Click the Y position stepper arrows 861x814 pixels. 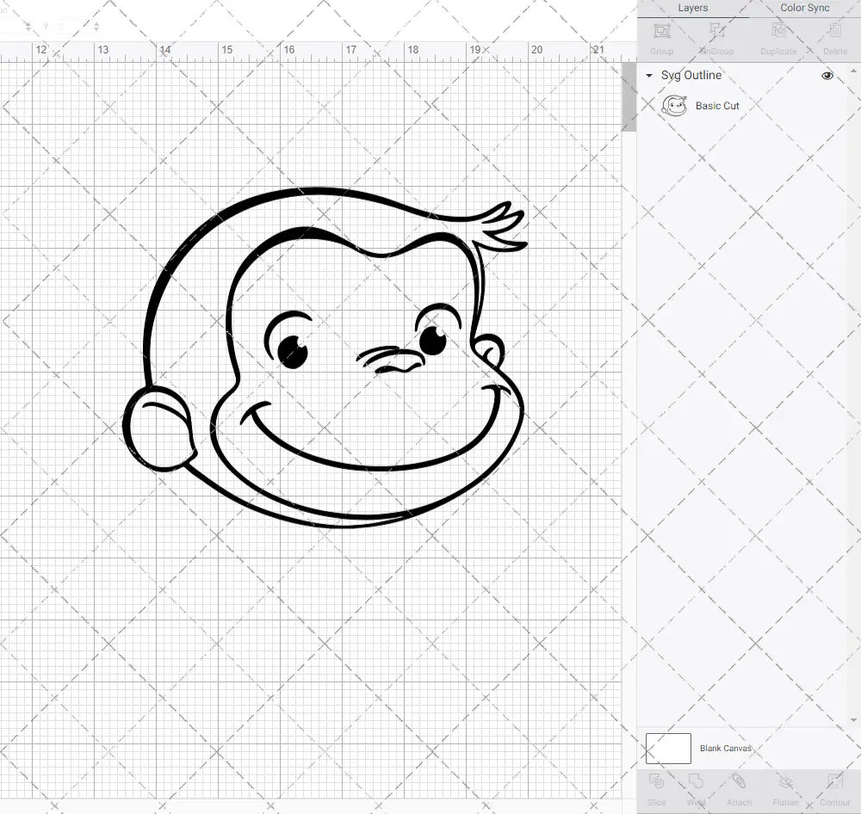(96, 28)
